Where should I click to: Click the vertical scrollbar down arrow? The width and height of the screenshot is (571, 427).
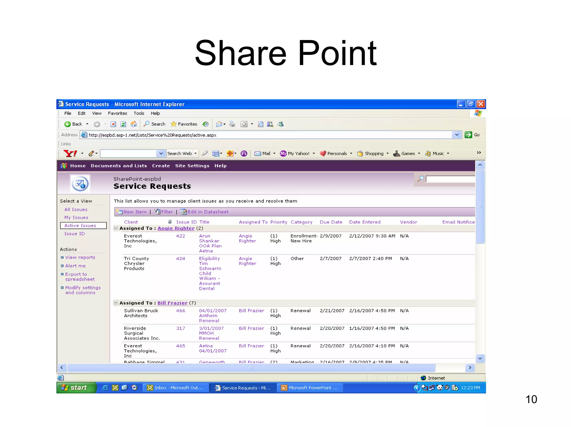[480, 358]
